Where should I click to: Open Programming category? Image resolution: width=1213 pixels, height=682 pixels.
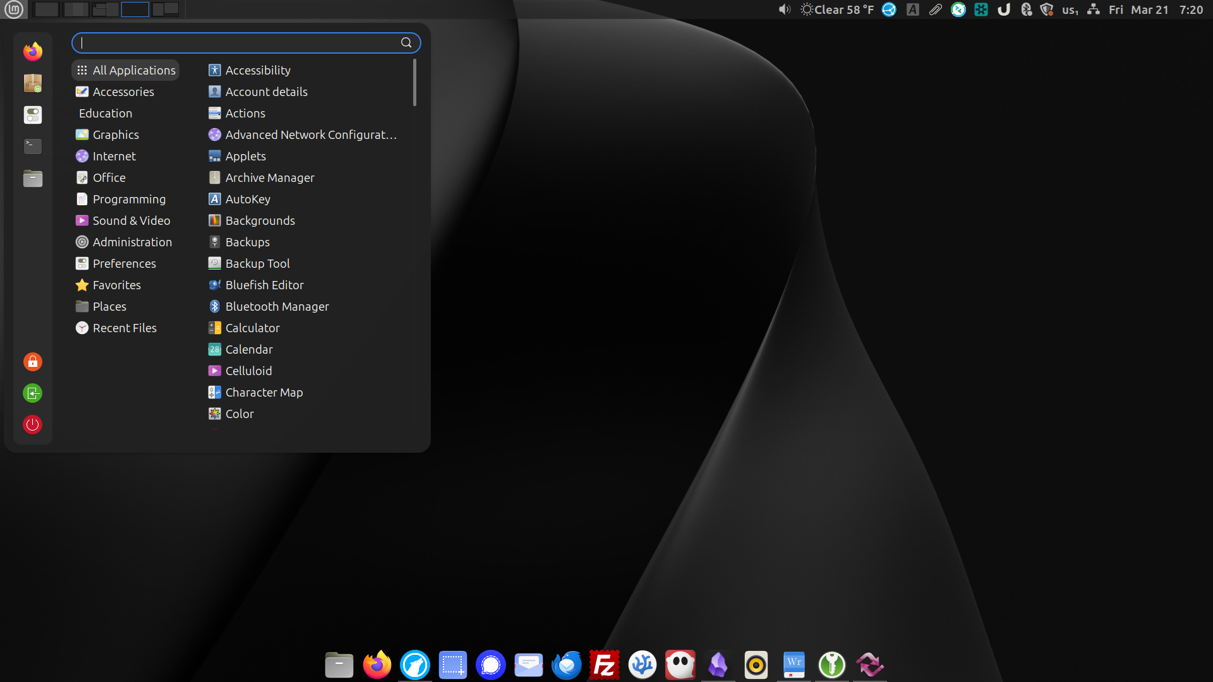tap(126, 199)
